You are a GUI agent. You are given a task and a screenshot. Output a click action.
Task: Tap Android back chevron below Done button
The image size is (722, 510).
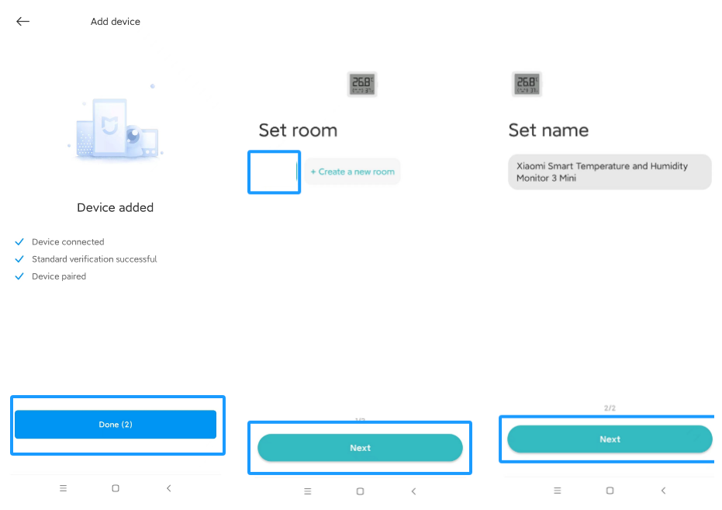[168, 488]
